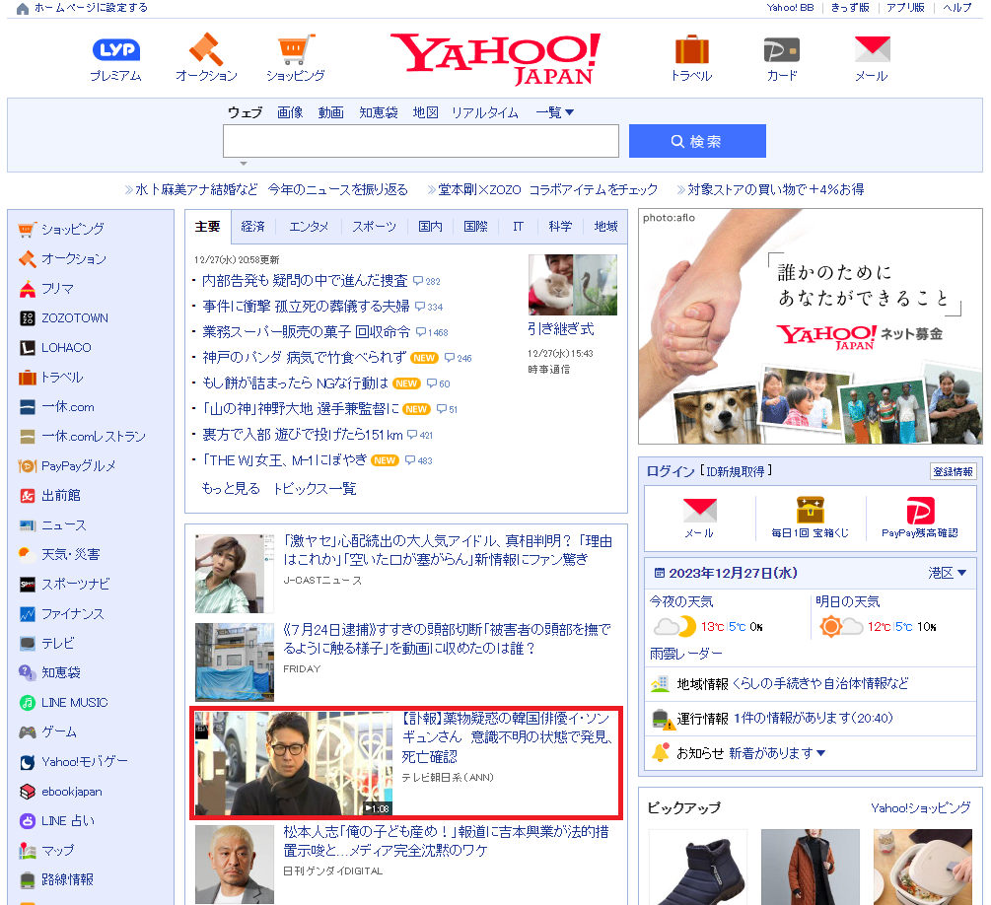Open the Shopping cart icon in header
Screen dimensions: 991x905
295,49
